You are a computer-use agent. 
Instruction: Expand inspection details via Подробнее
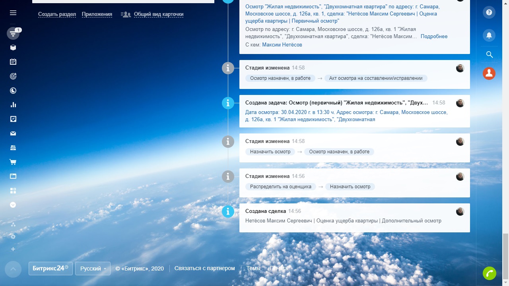[x=434, y=36]
